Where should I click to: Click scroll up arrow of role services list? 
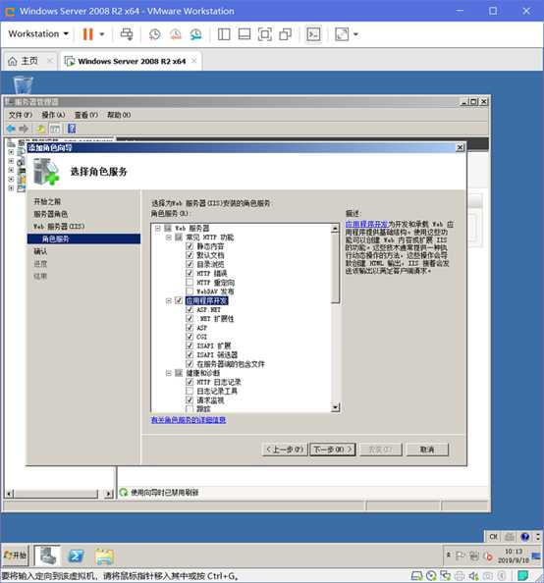point(335,229)
